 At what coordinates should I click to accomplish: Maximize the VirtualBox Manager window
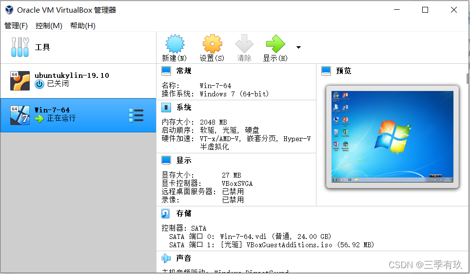point(425,10)
